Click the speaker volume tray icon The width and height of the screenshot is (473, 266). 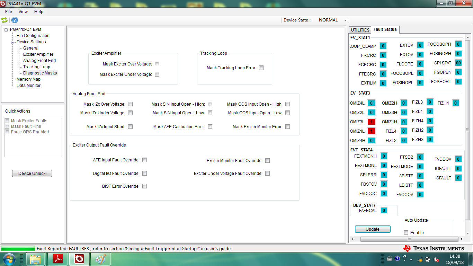pos(436,259)
